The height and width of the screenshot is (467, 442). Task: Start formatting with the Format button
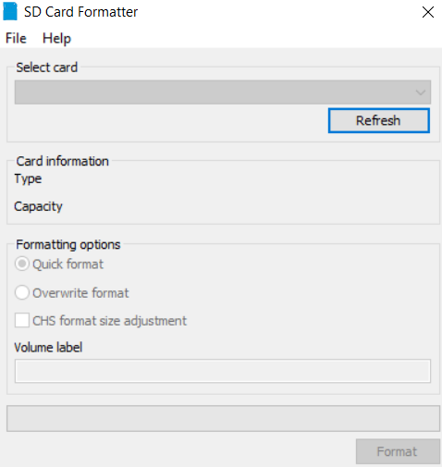point(398,451)
